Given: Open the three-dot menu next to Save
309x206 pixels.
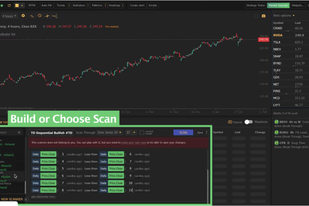Looking at the screenshot, I should [206, 132].
